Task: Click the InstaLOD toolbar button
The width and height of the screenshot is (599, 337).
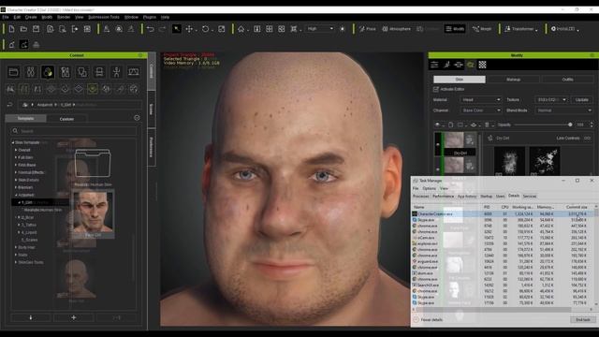Action: 564,29
